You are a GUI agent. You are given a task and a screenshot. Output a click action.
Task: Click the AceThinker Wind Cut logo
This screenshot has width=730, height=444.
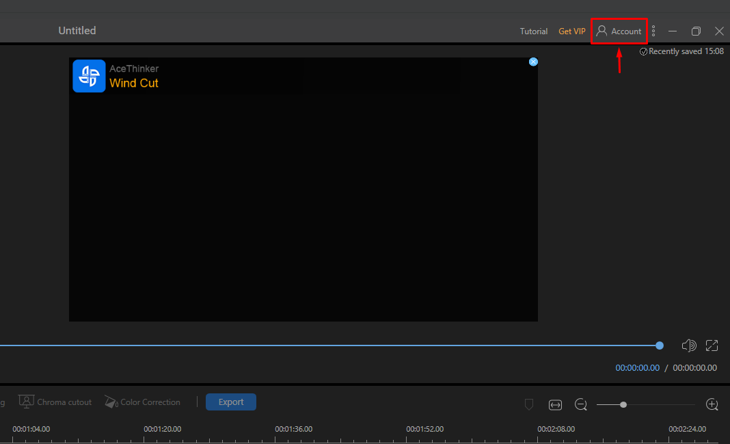click(89, 76)
